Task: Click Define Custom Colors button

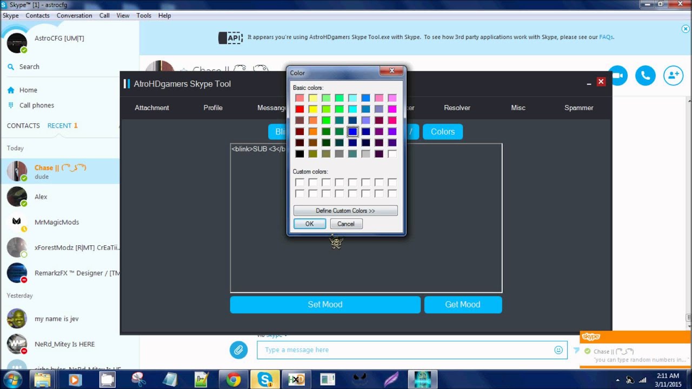Action: coord(345,211)
